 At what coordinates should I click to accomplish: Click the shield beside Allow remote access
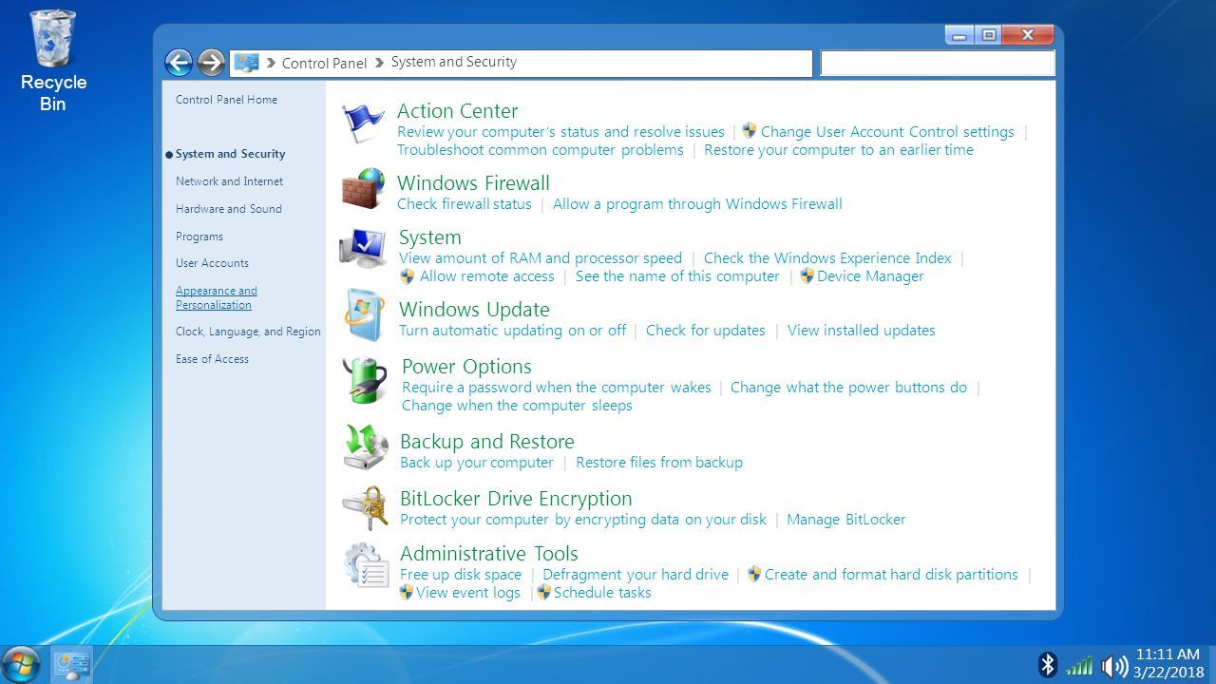pos(408,275)
